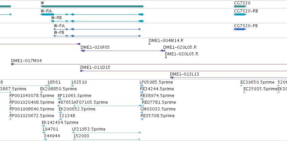Select the W-RA transcript glyph

click(92, 14)
